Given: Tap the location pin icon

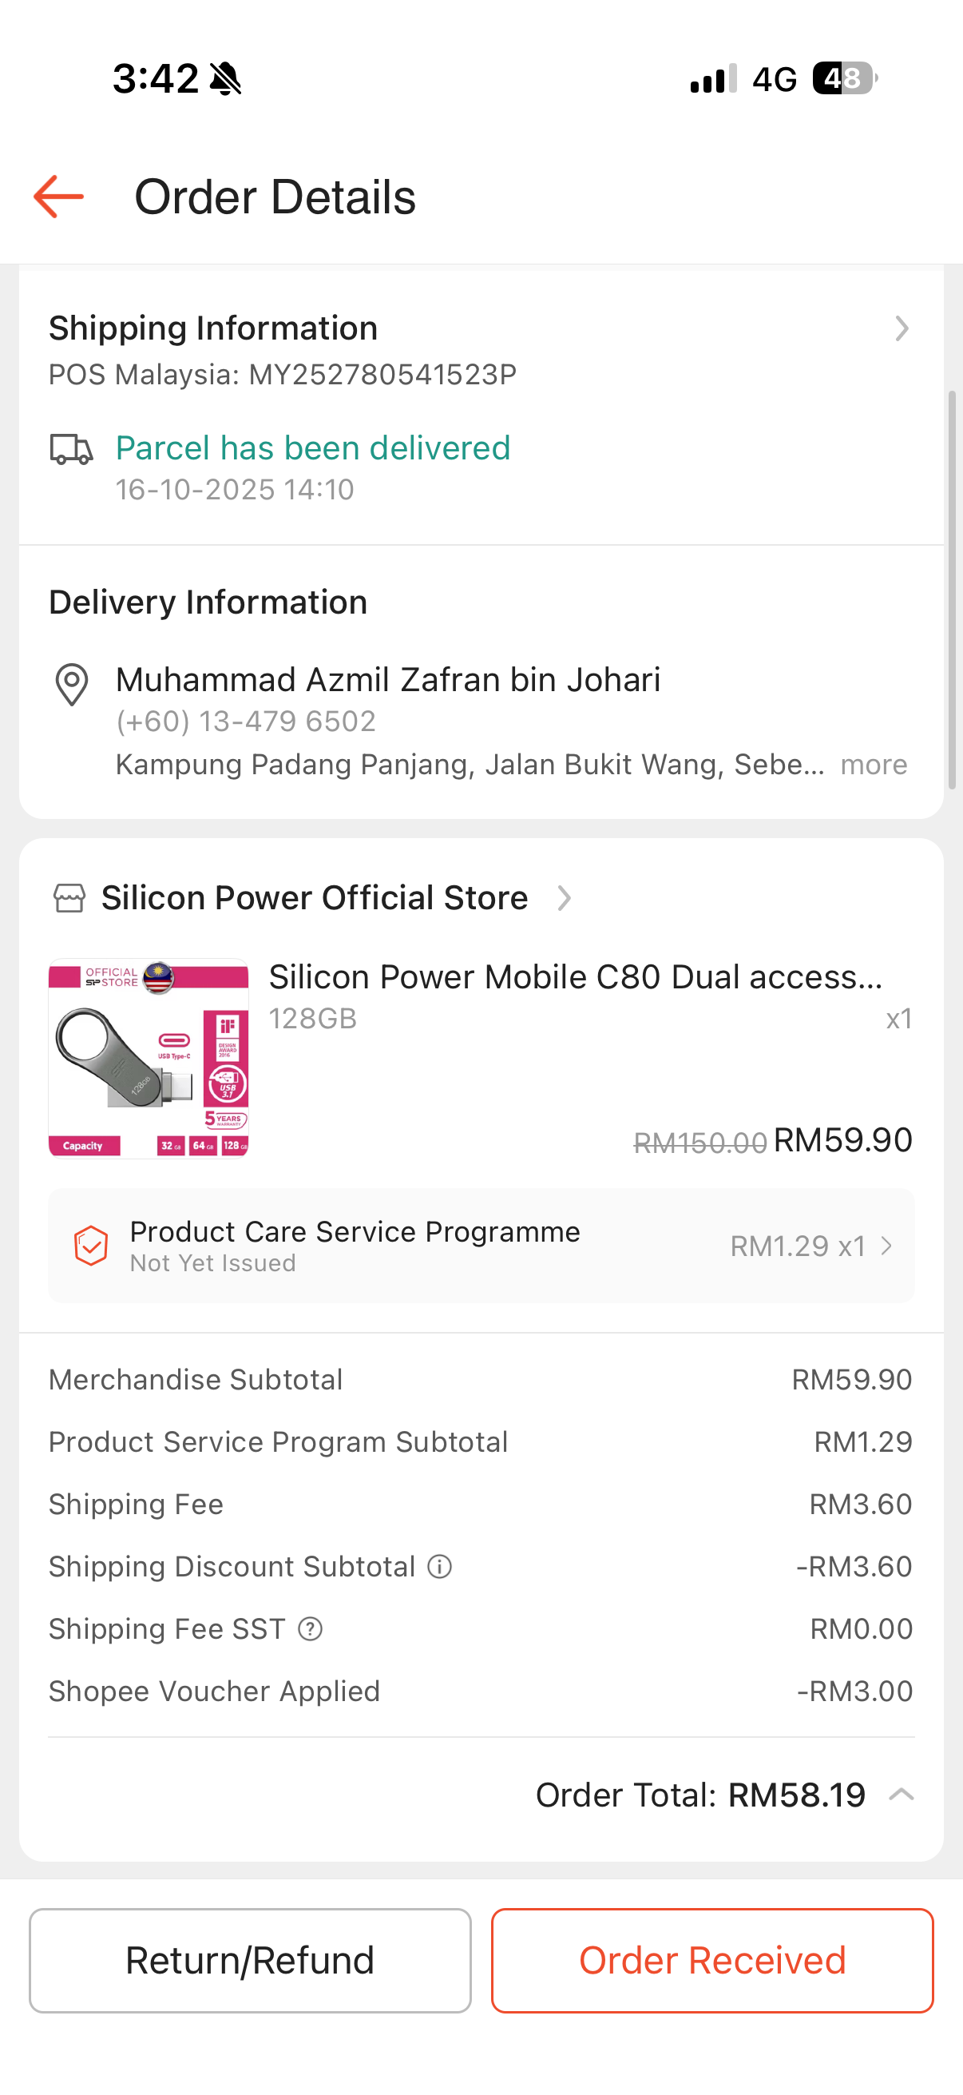Looking at the screenshot, I should (x=72, y=684).
